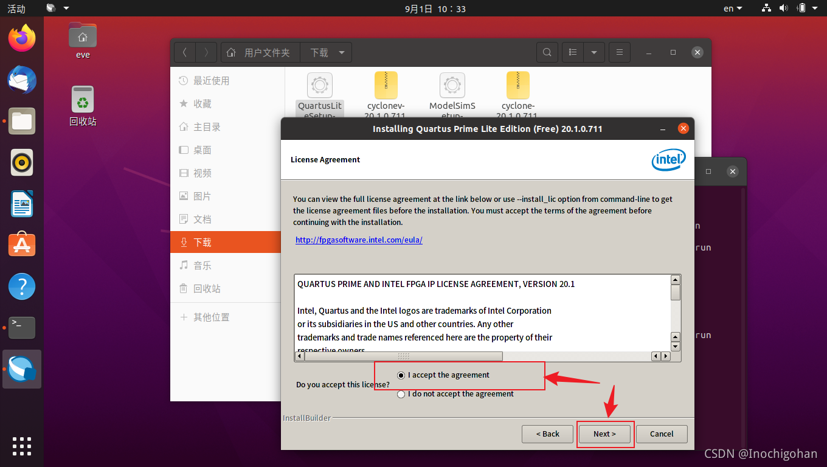827x467 pixels.
Task: Switch file manager to list view
Action: click(x=573, y=52)
